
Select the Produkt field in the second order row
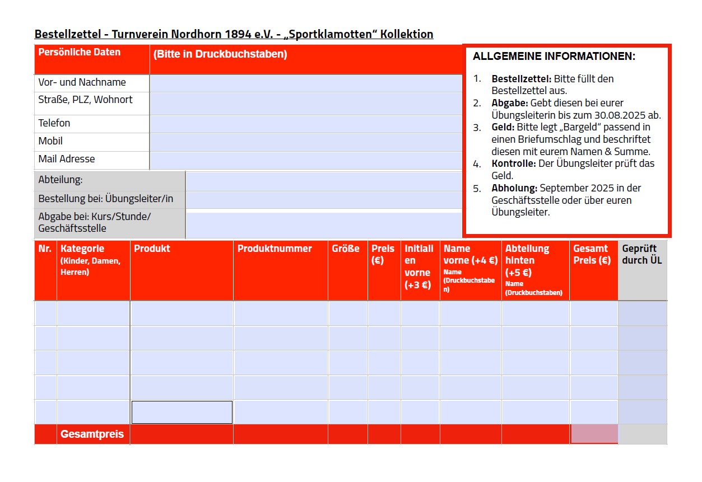pyautogui.click(x=182, y=338)
